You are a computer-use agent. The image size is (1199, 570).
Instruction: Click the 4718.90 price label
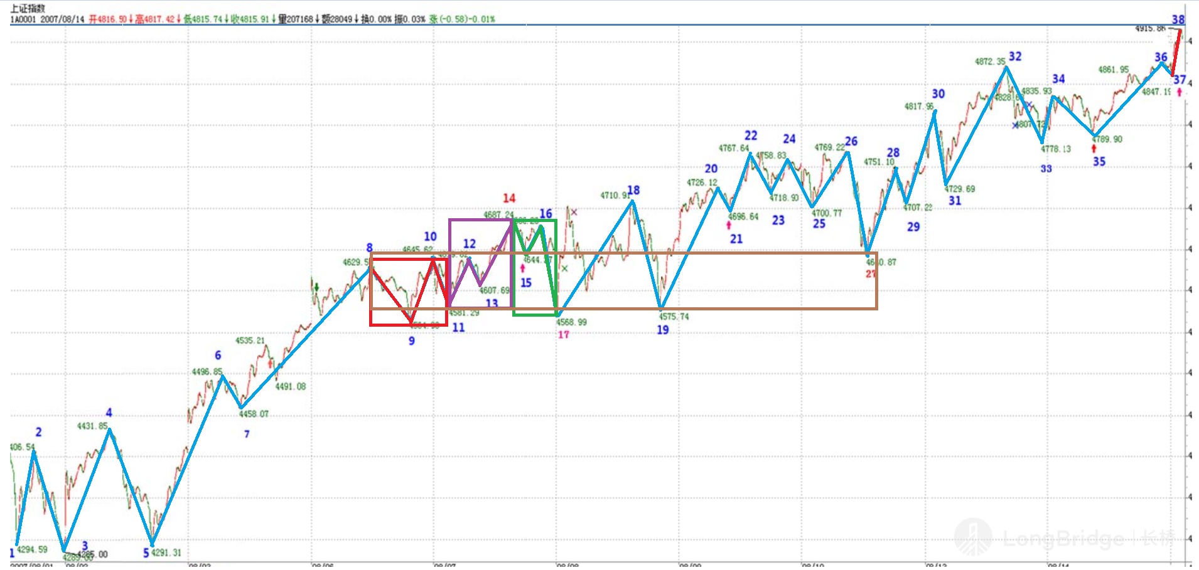tap(784, 198)
